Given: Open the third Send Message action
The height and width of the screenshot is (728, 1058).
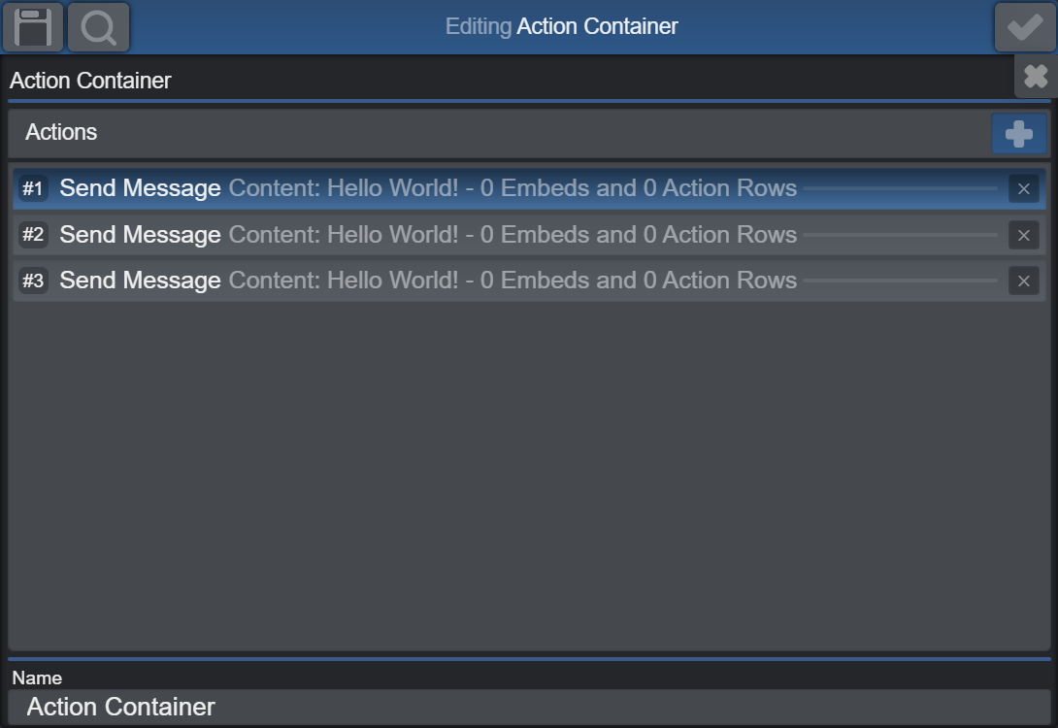Looking at the screenshot, I should pyautogui.click(x=140, y=281).
